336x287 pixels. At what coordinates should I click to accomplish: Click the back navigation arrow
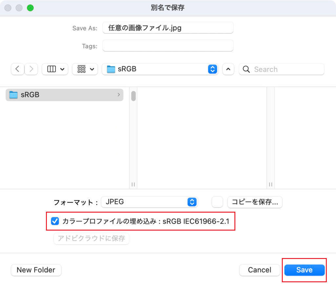point(17,69)
